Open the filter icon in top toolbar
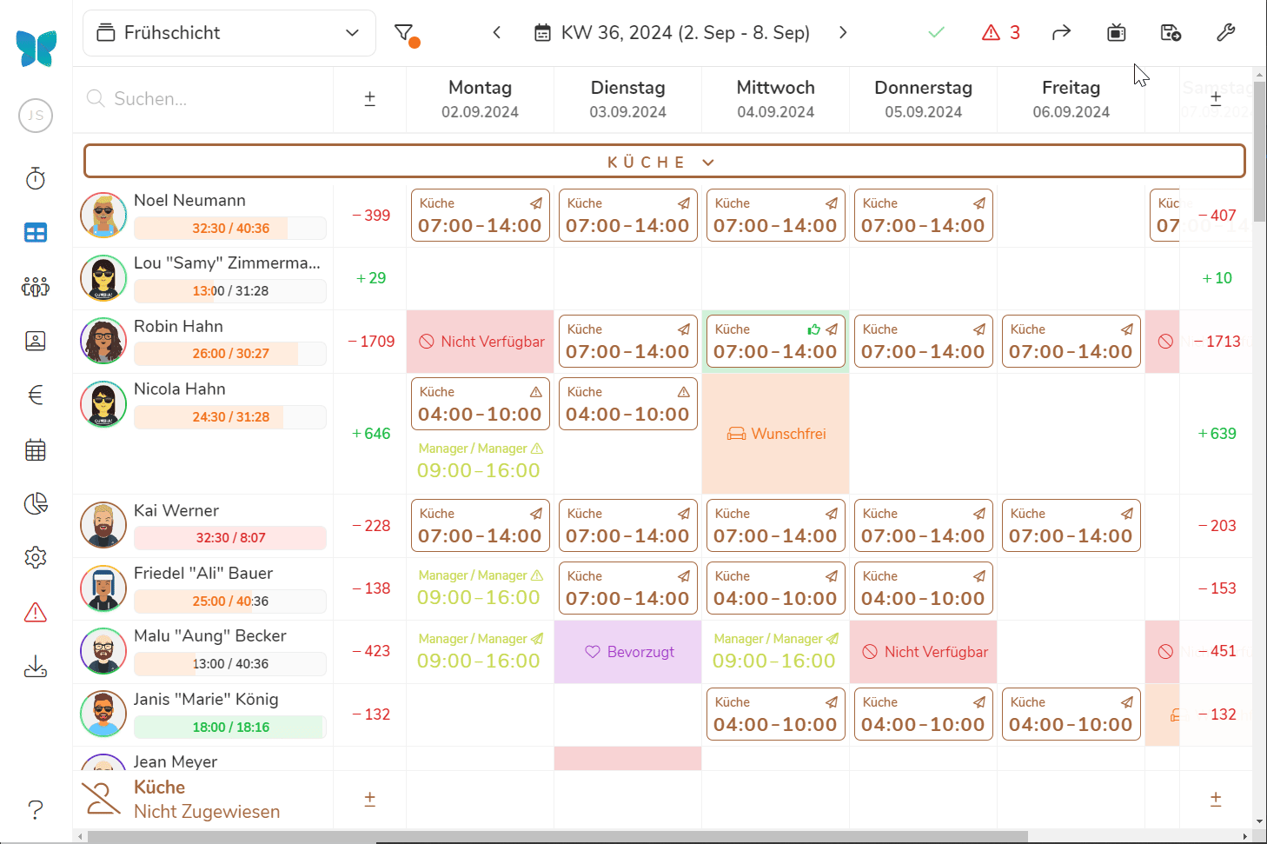Image resolution: width=1267 pixels, height=844 pixels. pos(405,33)
